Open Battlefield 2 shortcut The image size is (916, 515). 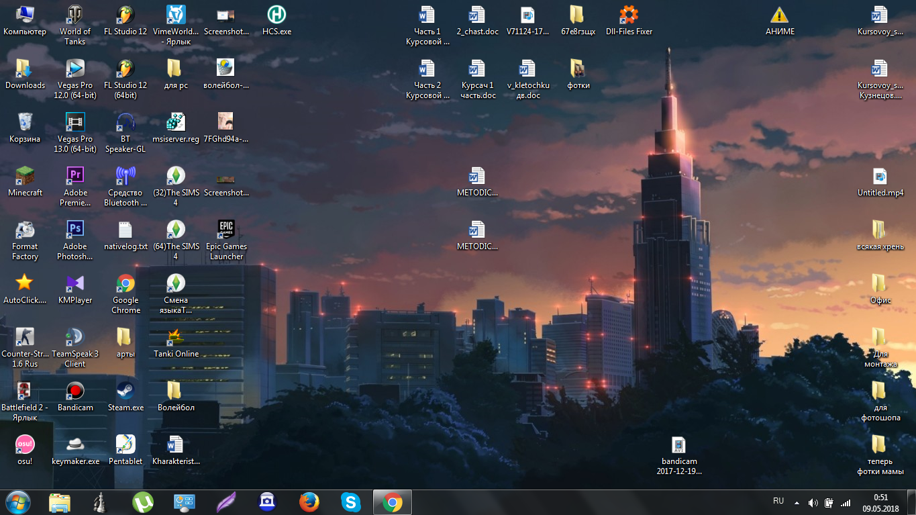[x=25, y=401]
